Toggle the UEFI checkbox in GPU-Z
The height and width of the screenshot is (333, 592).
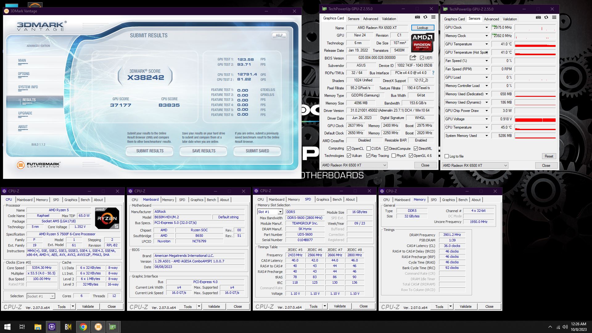click(x=422, y=58)
